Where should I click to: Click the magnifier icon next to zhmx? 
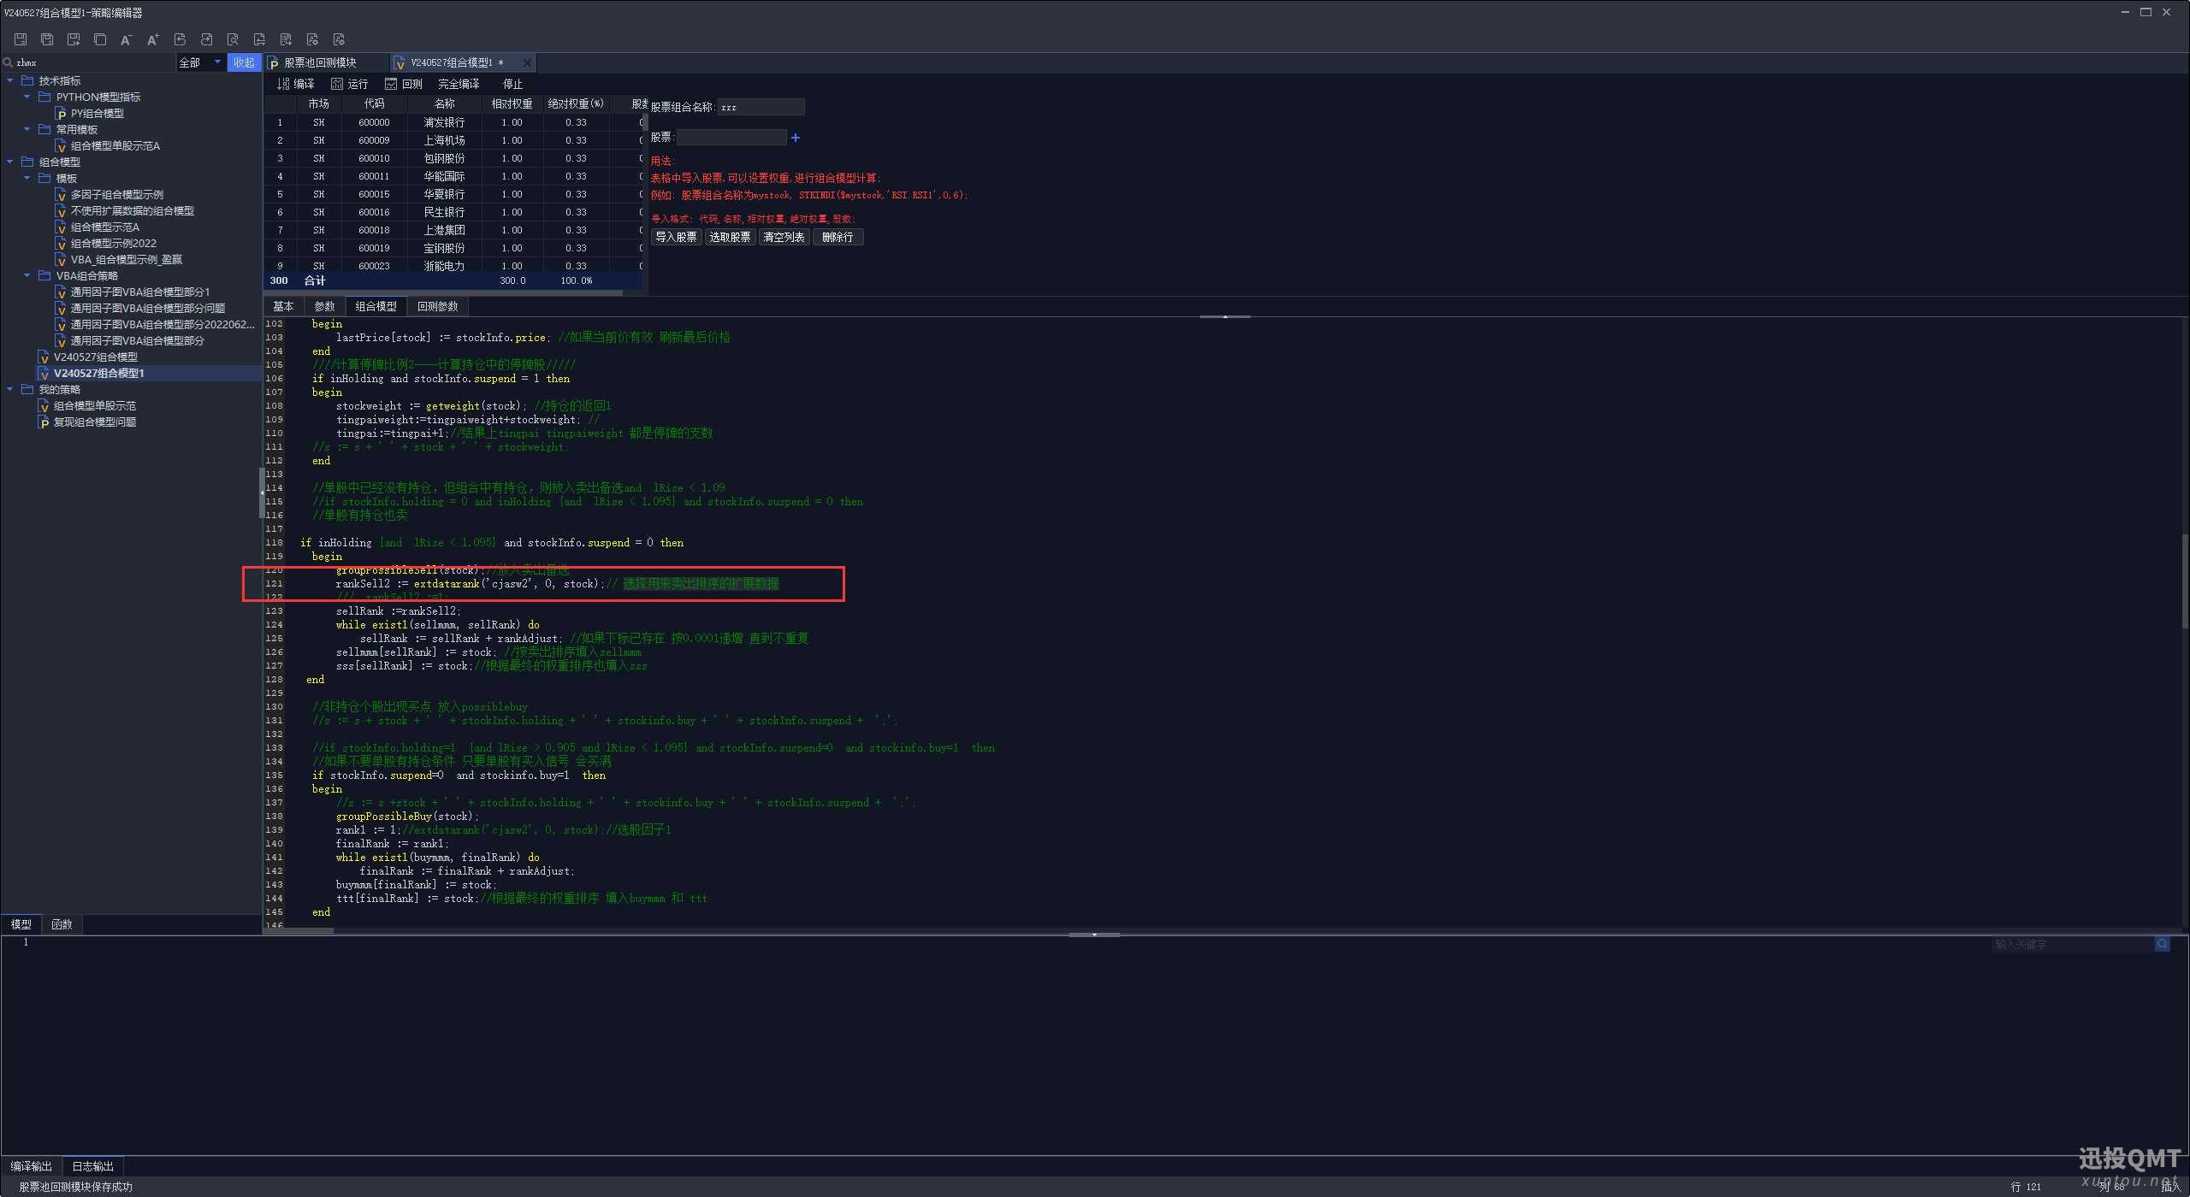pyautogui.click(x=8, y=62)
